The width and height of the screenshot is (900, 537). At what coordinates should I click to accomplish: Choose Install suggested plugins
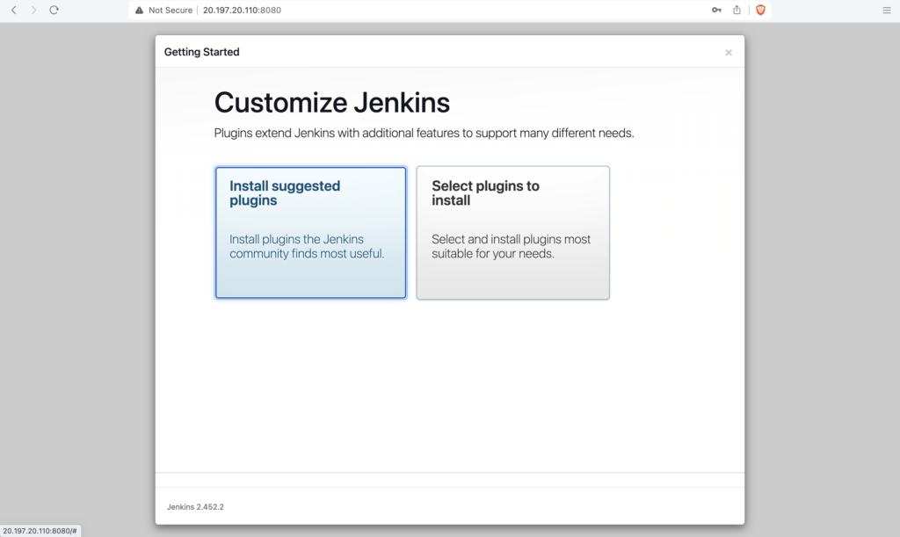tap(310, 232)
